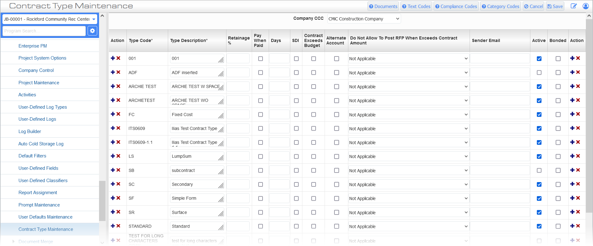The height and width of the screenshot is (246, 593).
Task: Click left plus icon for SF row
Action: [x=113, y=198]
